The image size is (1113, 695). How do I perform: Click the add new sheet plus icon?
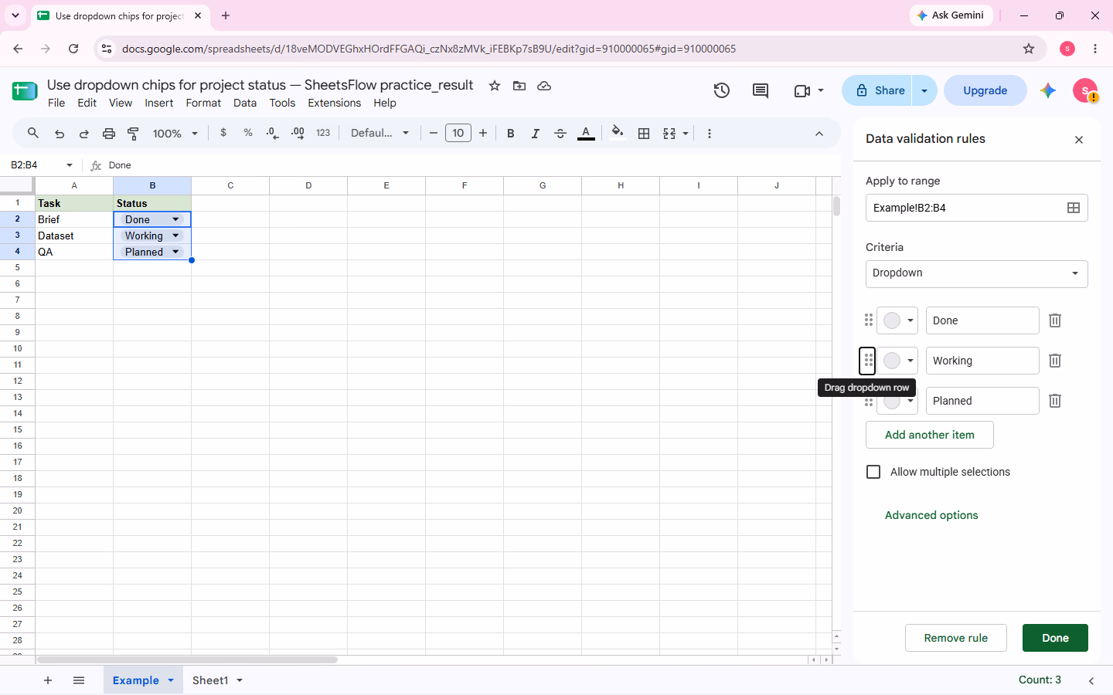point(48,680)
